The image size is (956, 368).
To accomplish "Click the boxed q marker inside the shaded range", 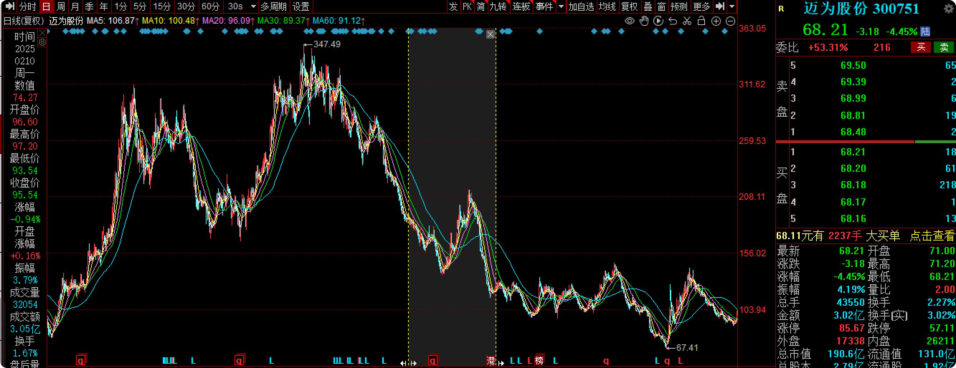I will 433,360.
